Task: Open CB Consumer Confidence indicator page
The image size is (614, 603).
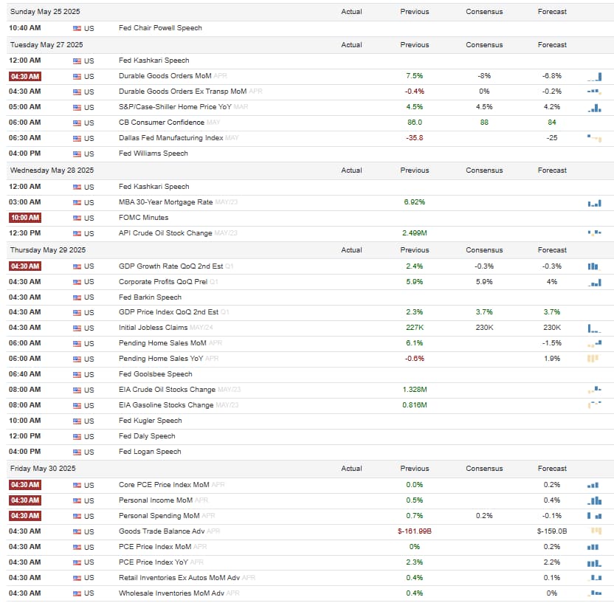Action: (x=162, y=123)
